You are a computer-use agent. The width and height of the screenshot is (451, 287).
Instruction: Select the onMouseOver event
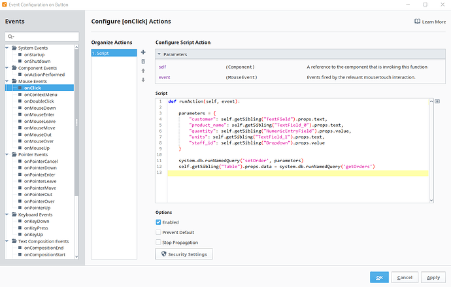click(x=39, y=141)
